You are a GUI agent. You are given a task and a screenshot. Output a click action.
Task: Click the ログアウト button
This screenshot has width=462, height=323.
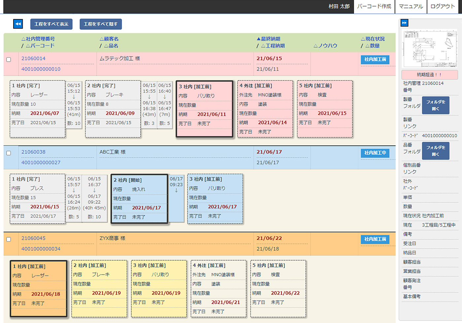coord(443,7)
